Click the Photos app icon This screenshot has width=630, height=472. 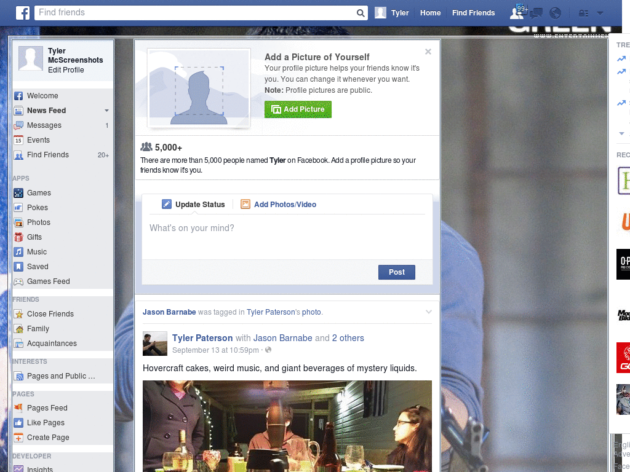coord(18,222)
